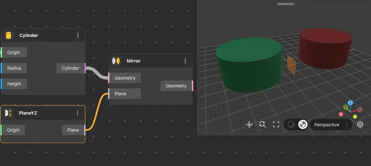The height and width of the screenshot is (166, 371).
Task: Click the Height input on Cylinder node
Action: point(14,84)
